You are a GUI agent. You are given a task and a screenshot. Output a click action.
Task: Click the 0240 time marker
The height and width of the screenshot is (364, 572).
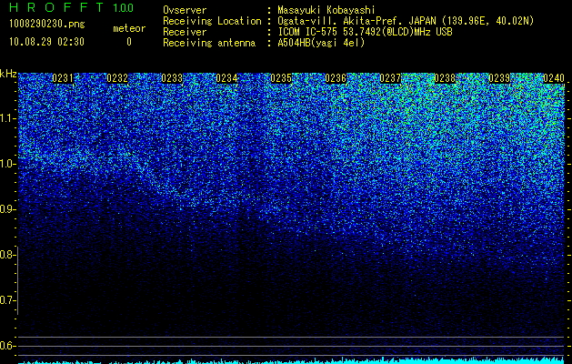point(554,78)
